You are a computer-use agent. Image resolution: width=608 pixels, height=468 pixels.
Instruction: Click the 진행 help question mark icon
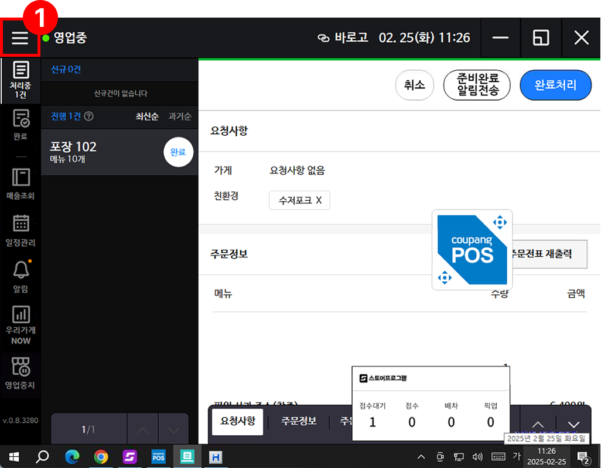tap(89, 116)
